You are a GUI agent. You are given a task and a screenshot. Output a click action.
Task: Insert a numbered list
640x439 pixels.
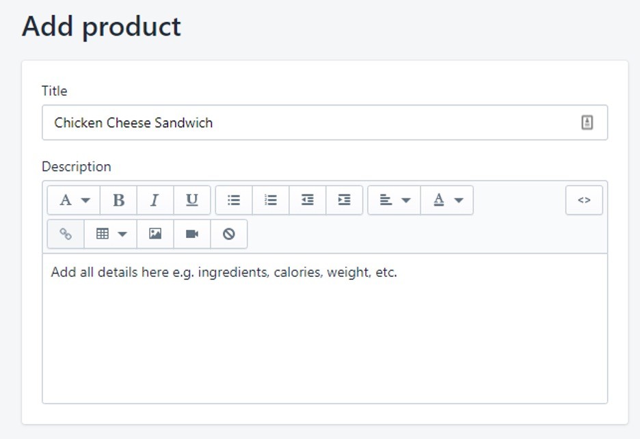point(271,200)
